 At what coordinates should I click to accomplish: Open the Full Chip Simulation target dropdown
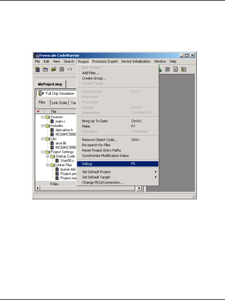(x=56, y=93)
